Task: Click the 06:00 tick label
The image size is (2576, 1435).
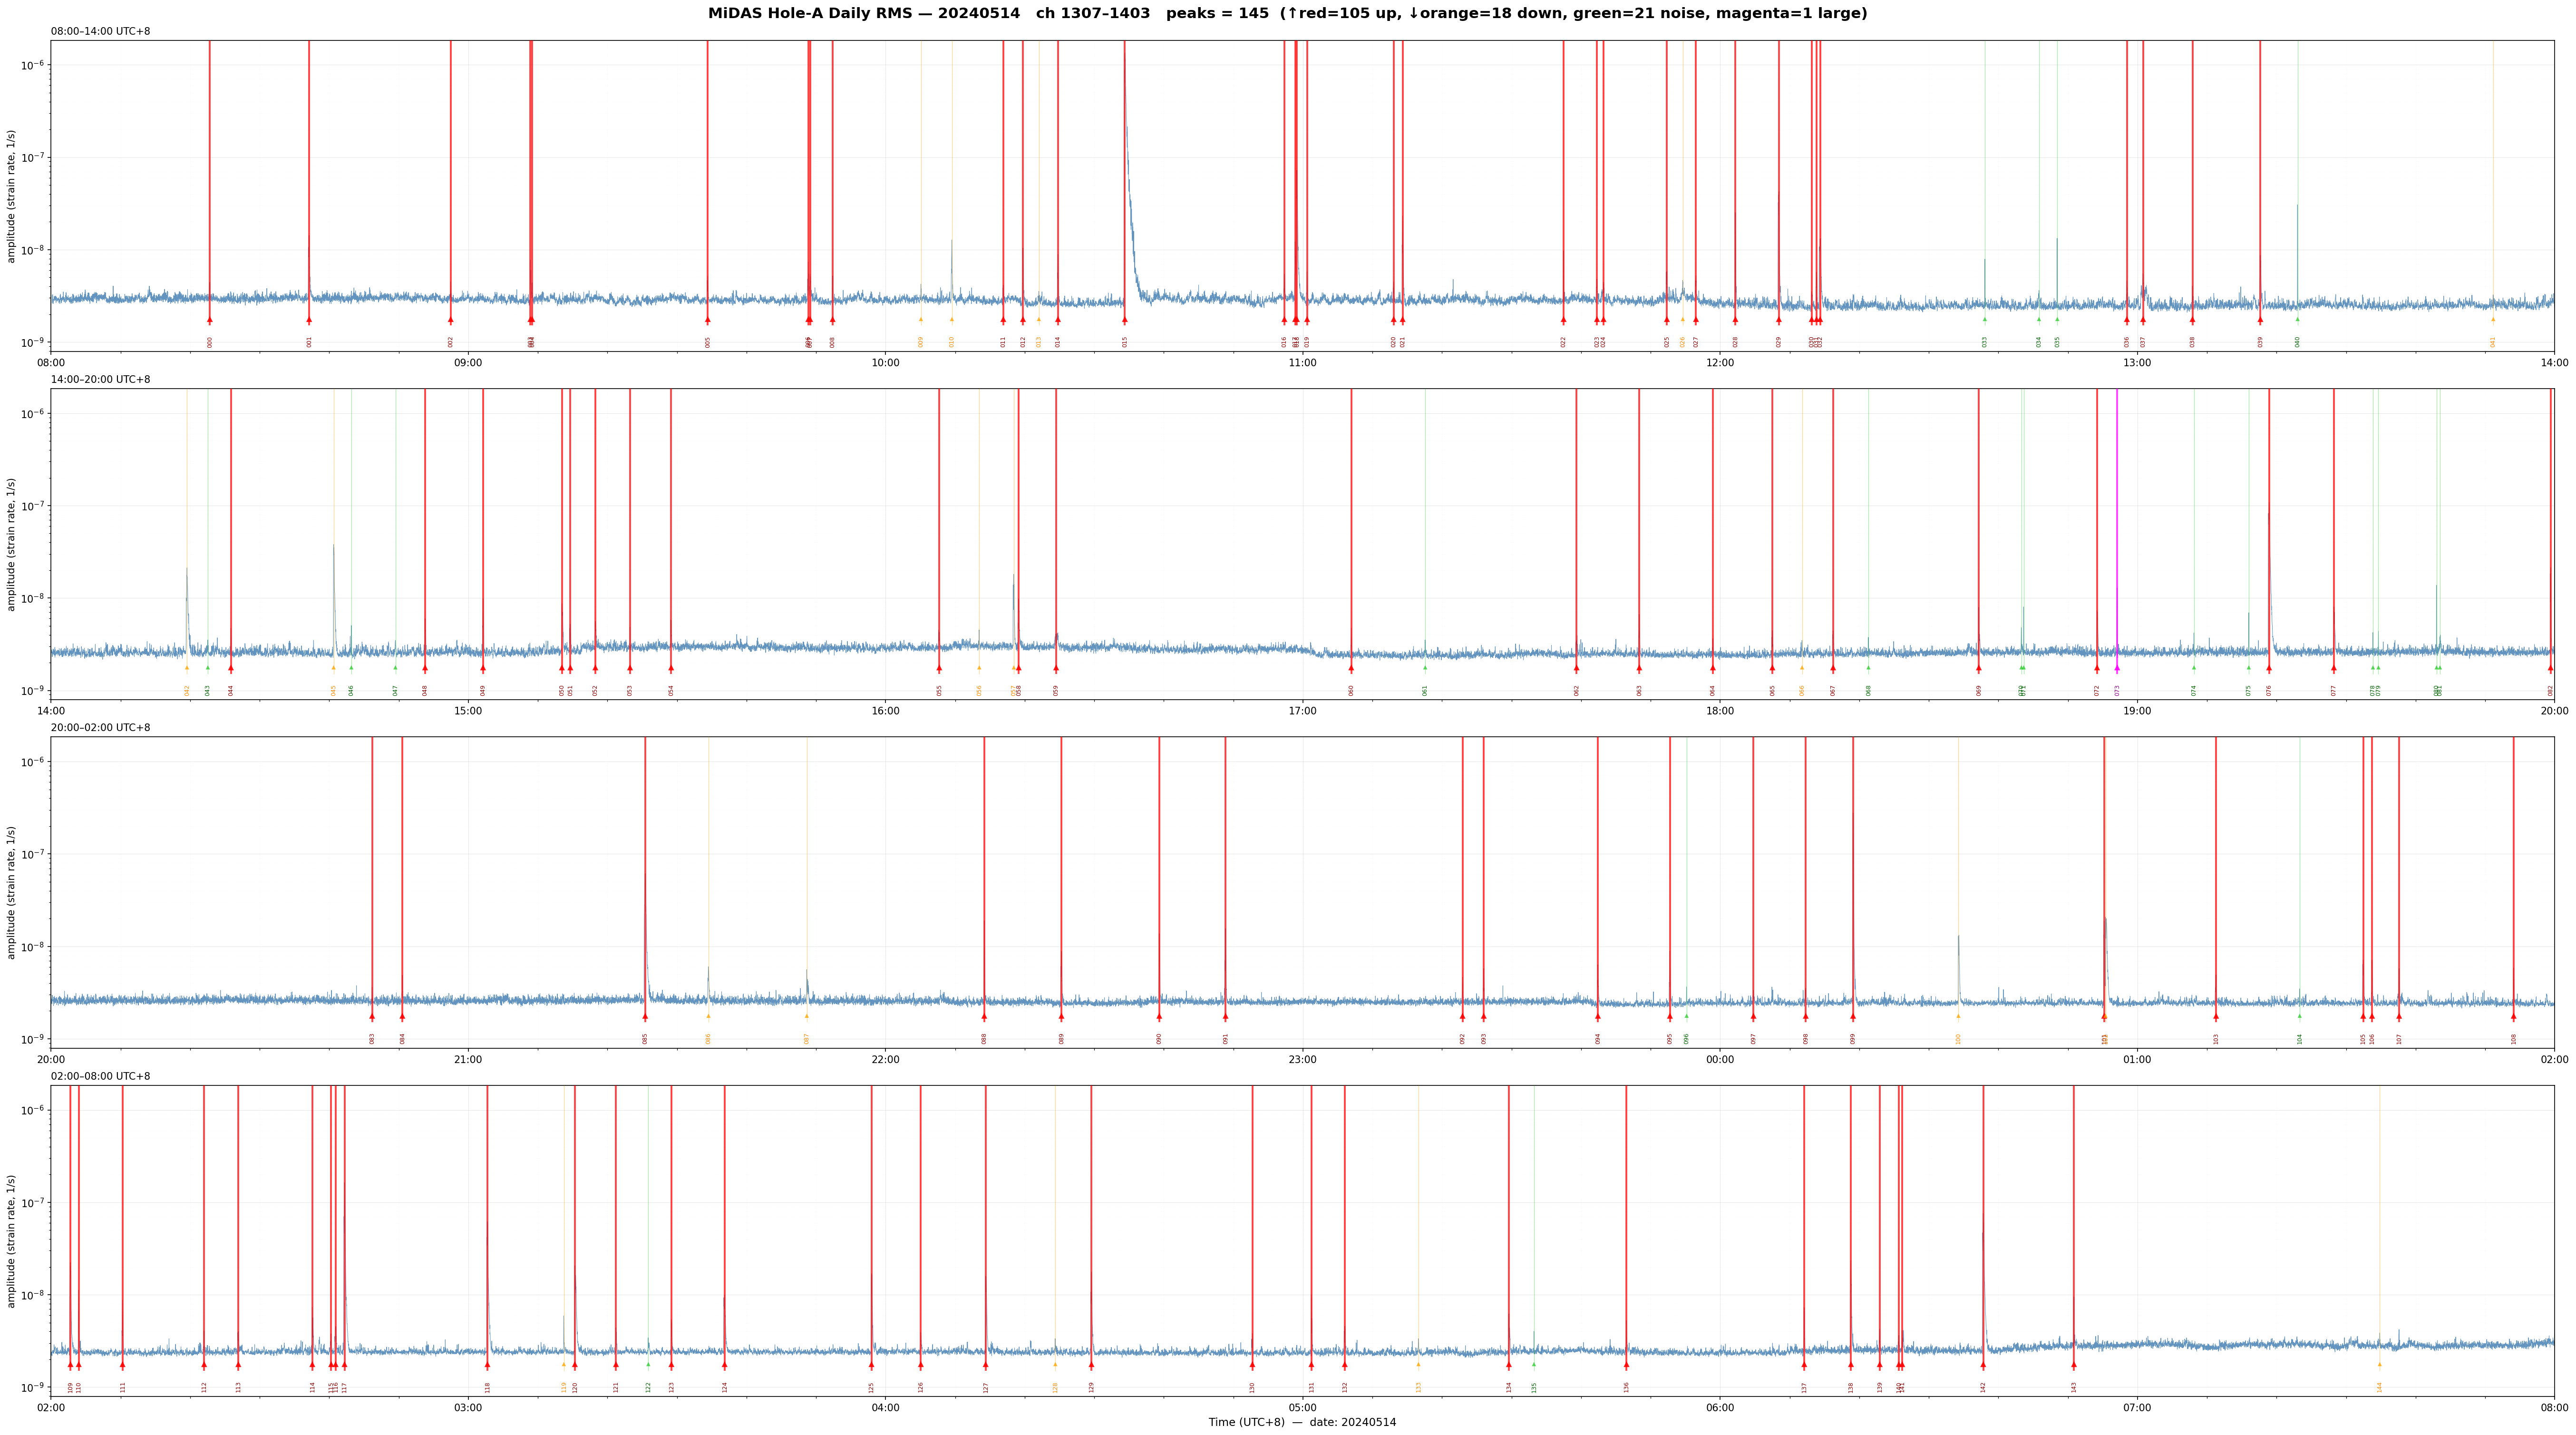Action: tap(1720, 1407)
